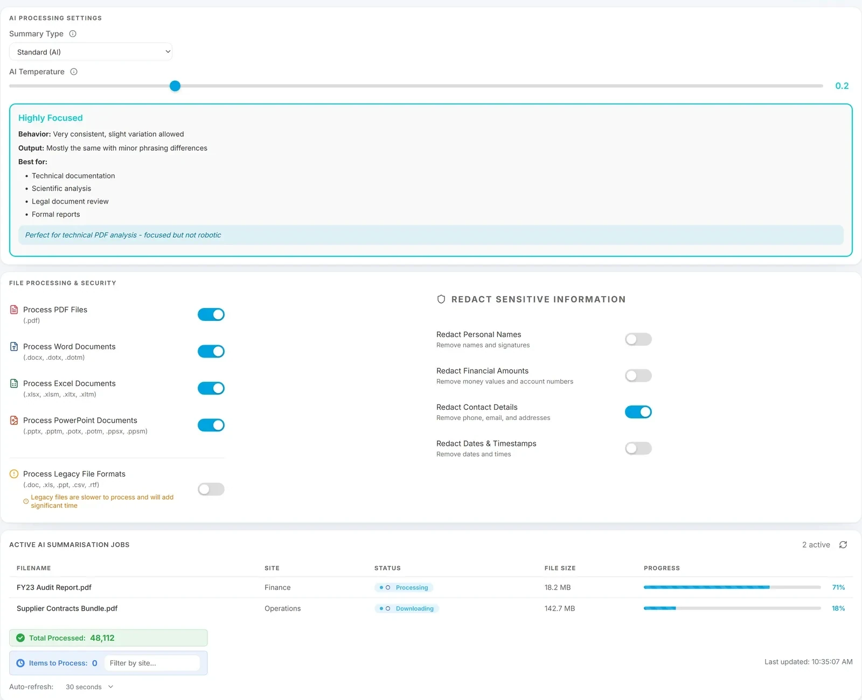Select Supplier Contracts Bundle.pdf filename
The height and width of the screenshot is (700, 862).
click(67, 608)
